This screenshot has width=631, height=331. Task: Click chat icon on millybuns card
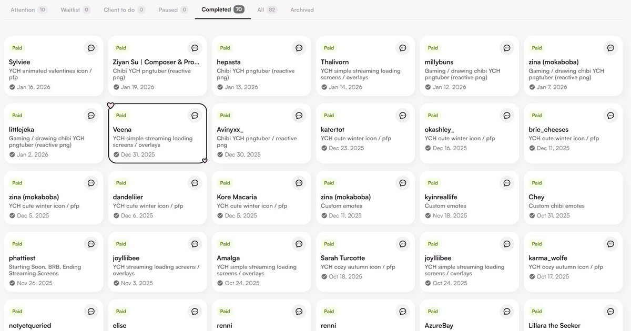pos(506,48)
